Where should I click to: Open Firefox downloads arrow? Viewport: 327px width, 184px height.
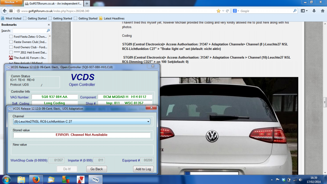[314, 11]
